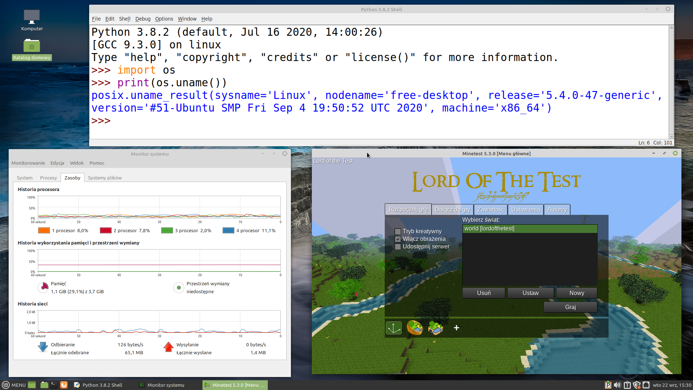Click the Python Shell vertical scrollbar
The height and width of the screenshot is (390, 693).
coord(671,82)
